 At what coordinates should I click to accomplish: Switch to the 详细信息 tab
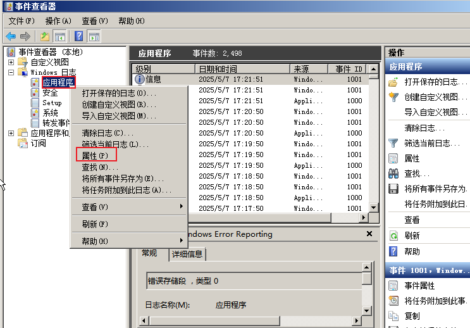coord(187,254)
